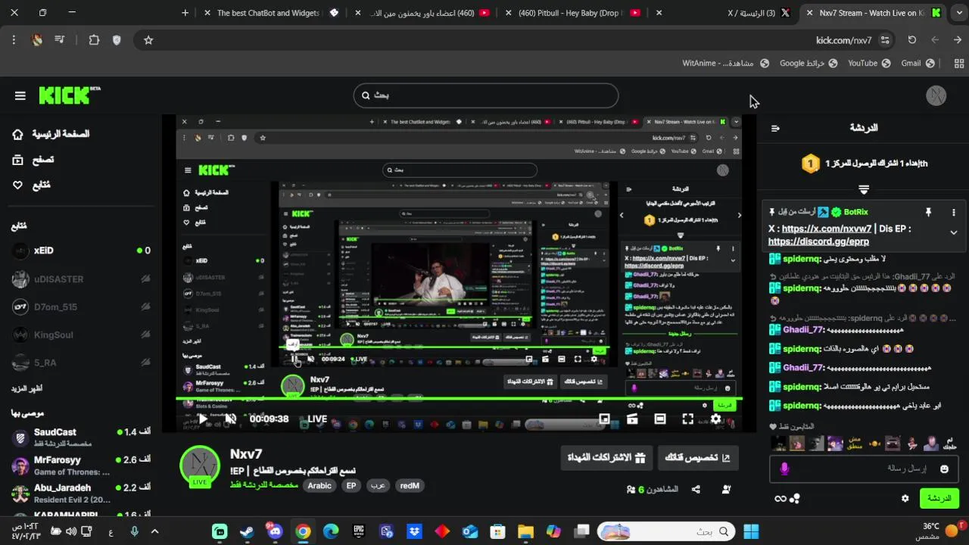Enter fullscreen in the video player
Image resolution: width=969 pixels, height=545 pixels.
click(x=687, y=419)
